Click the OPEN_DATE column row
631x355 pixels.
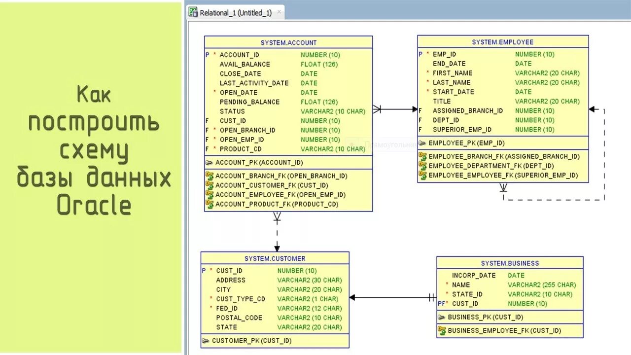288,92
